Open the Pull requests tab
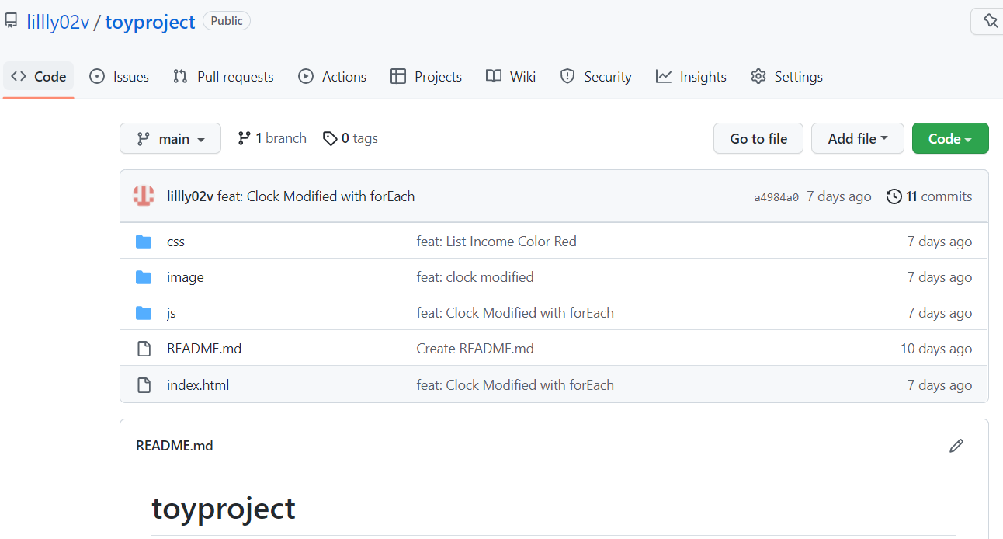 pyautogui.click(x=224, y=76)
